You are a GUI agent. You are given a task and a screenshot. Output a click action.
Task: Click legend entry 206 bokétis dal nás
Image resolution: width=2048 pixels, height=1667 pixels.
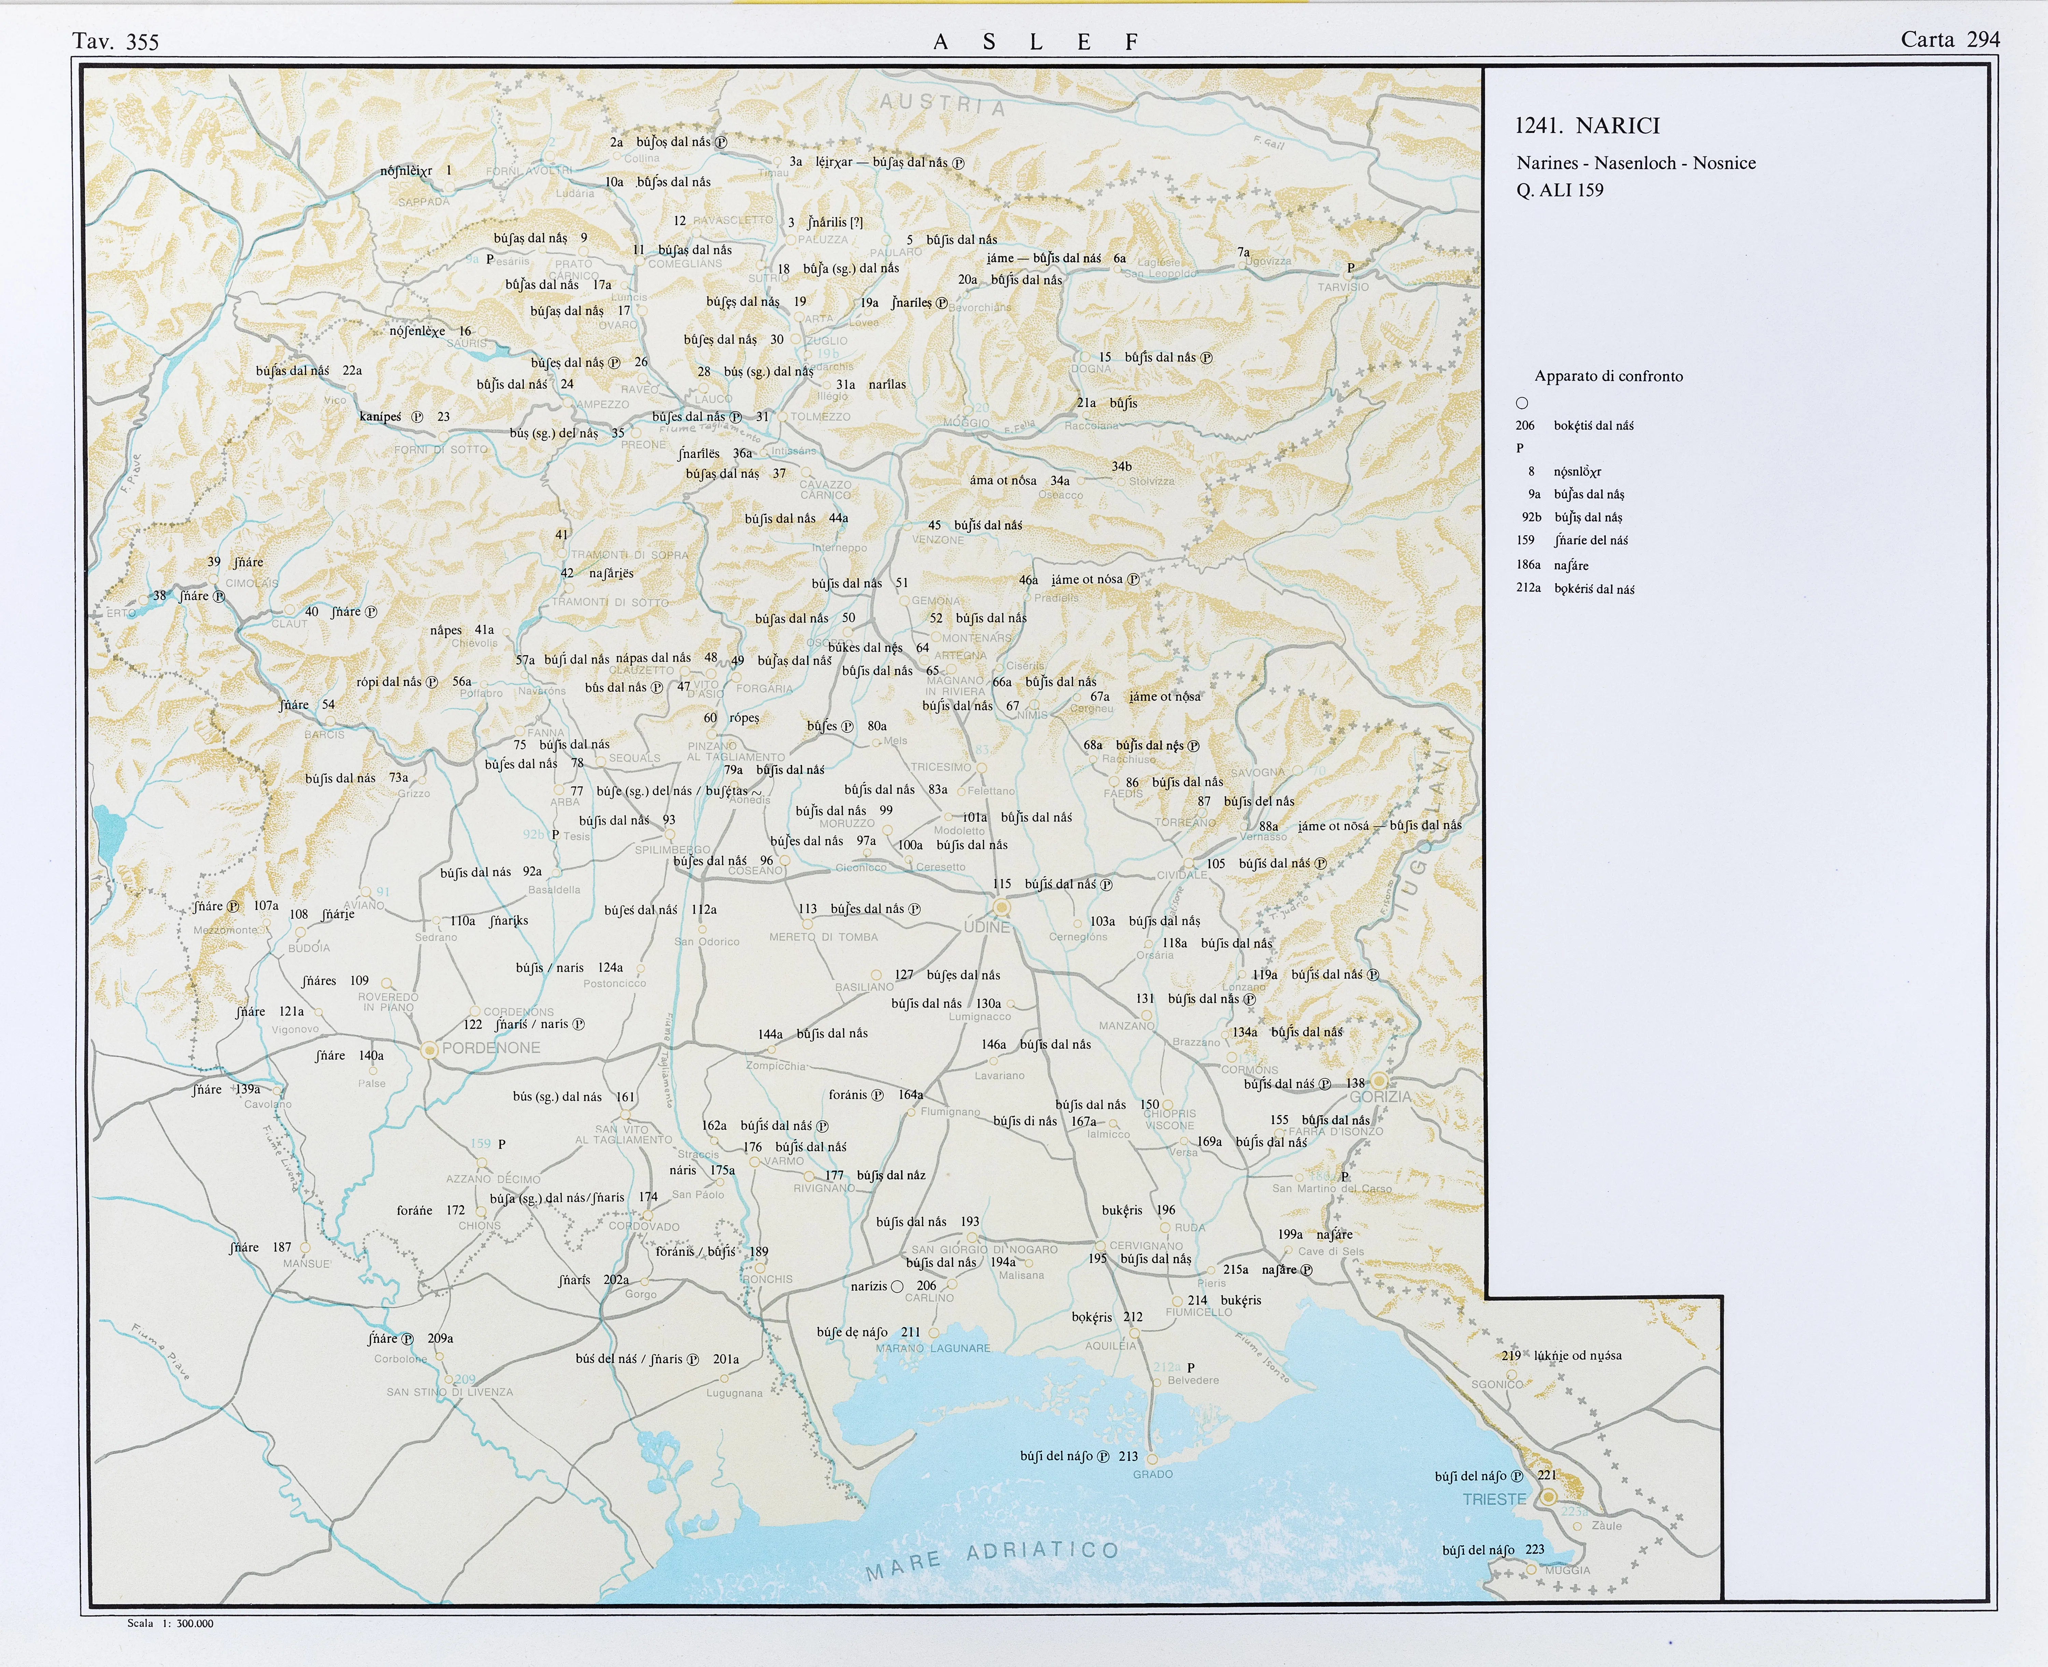tap(1575, 425)
